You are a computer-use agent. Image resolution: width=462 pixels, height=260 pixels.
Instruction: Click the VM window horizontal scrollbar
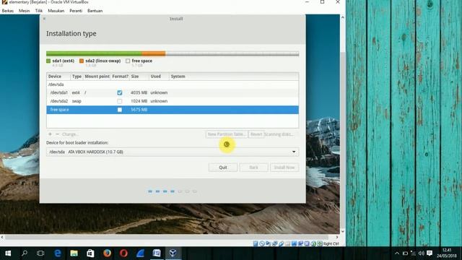(x=167, y=237)
